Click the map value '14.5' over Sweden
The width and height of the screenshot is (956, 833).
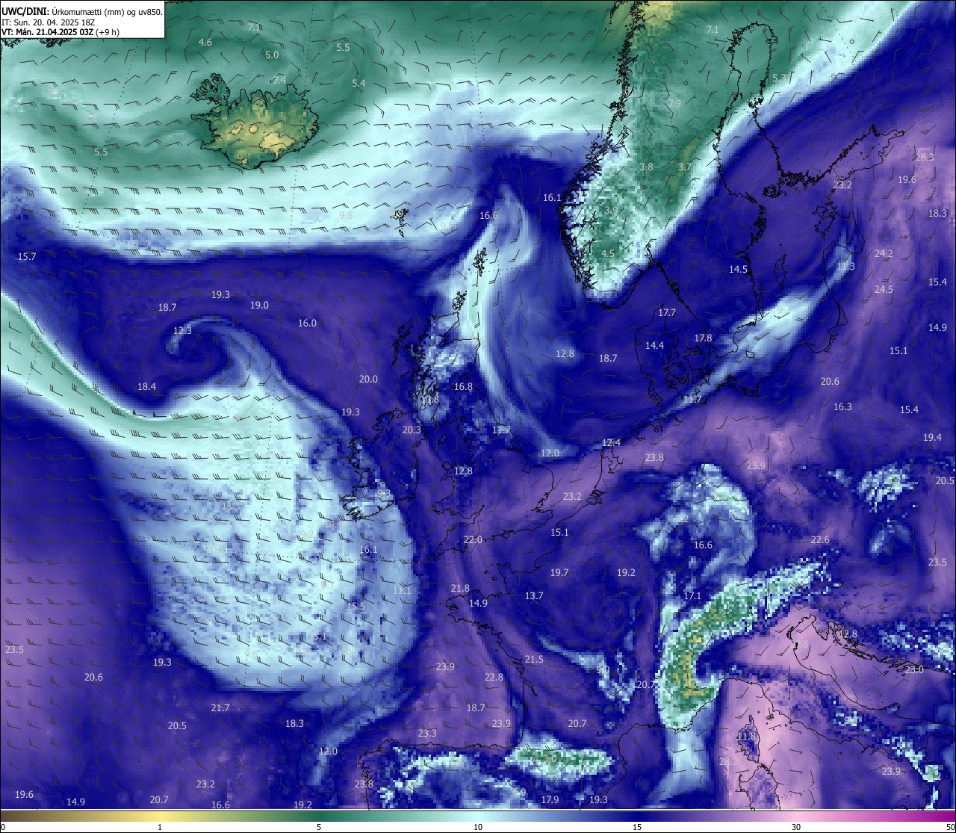coord(738,270)
